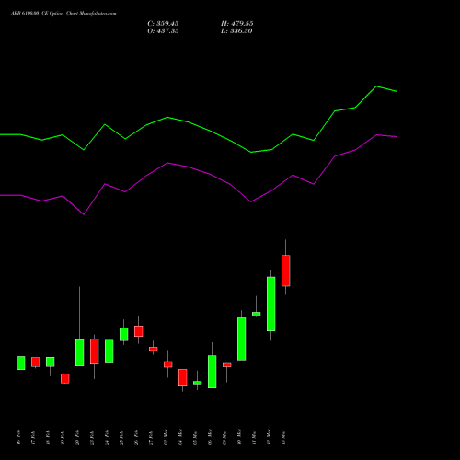The image size is (460, 460).
Task: Select the small red candle for 09 Mar
Action: click(x=227, y=365)
